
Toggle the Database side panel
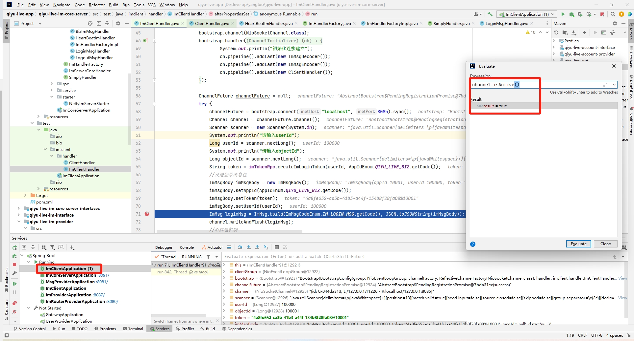(631, 57)
